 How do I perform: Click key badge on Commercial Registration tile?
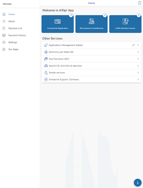click(71, 15)
